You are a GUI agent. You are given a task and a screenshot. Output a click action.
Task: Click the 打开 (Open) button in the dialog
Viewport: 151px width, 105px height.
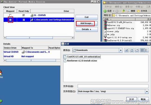132,99
